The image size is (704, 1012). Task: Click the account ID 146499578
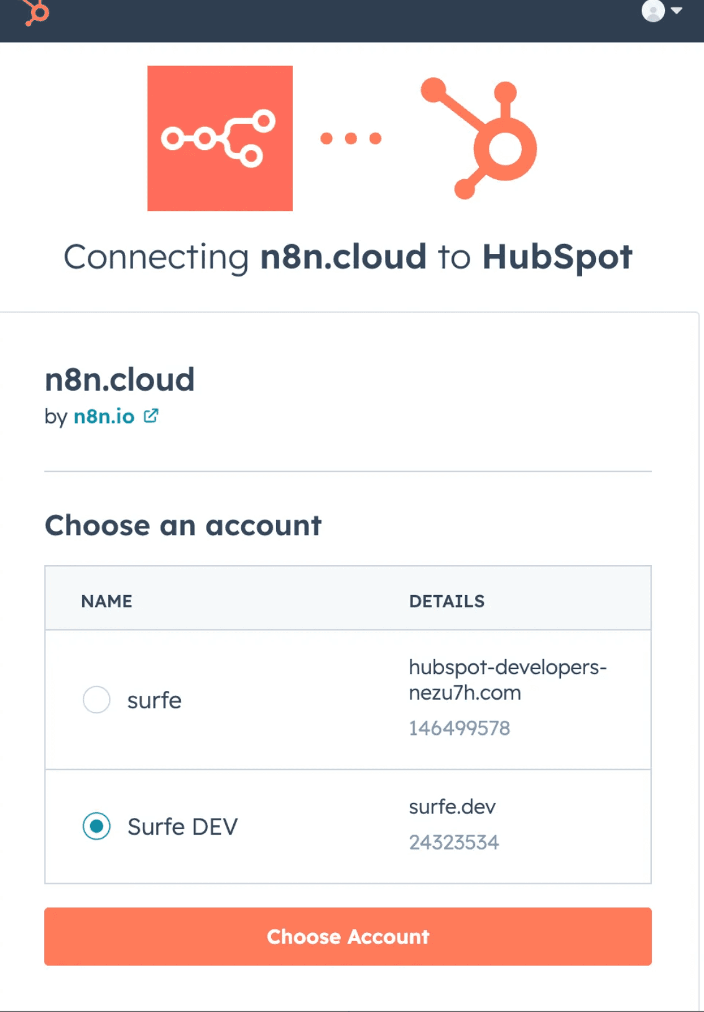point(459,728)
